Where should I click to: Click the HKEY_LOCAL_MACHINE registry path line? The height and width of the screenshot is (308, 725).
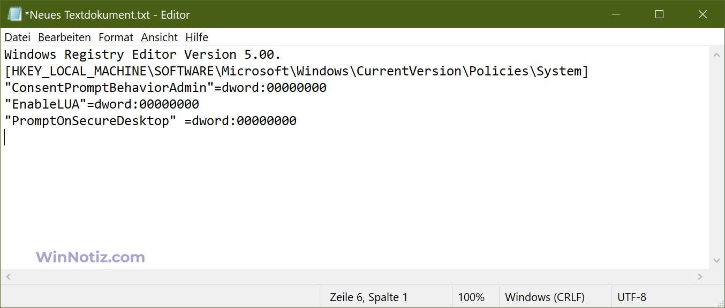(x=296, y=71)
